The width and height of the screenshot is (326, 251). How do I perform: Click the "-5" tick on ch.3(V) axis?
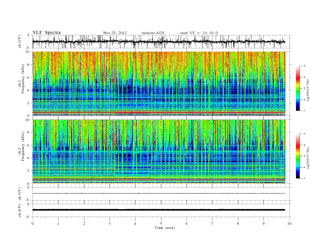point(28,201)
